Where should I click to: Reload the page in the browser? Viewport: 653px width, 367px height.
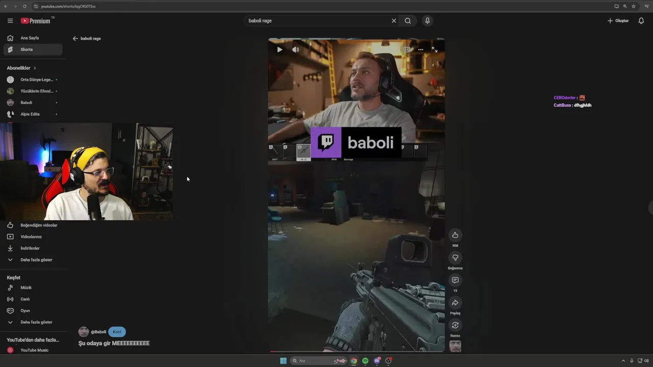point(24,6)
